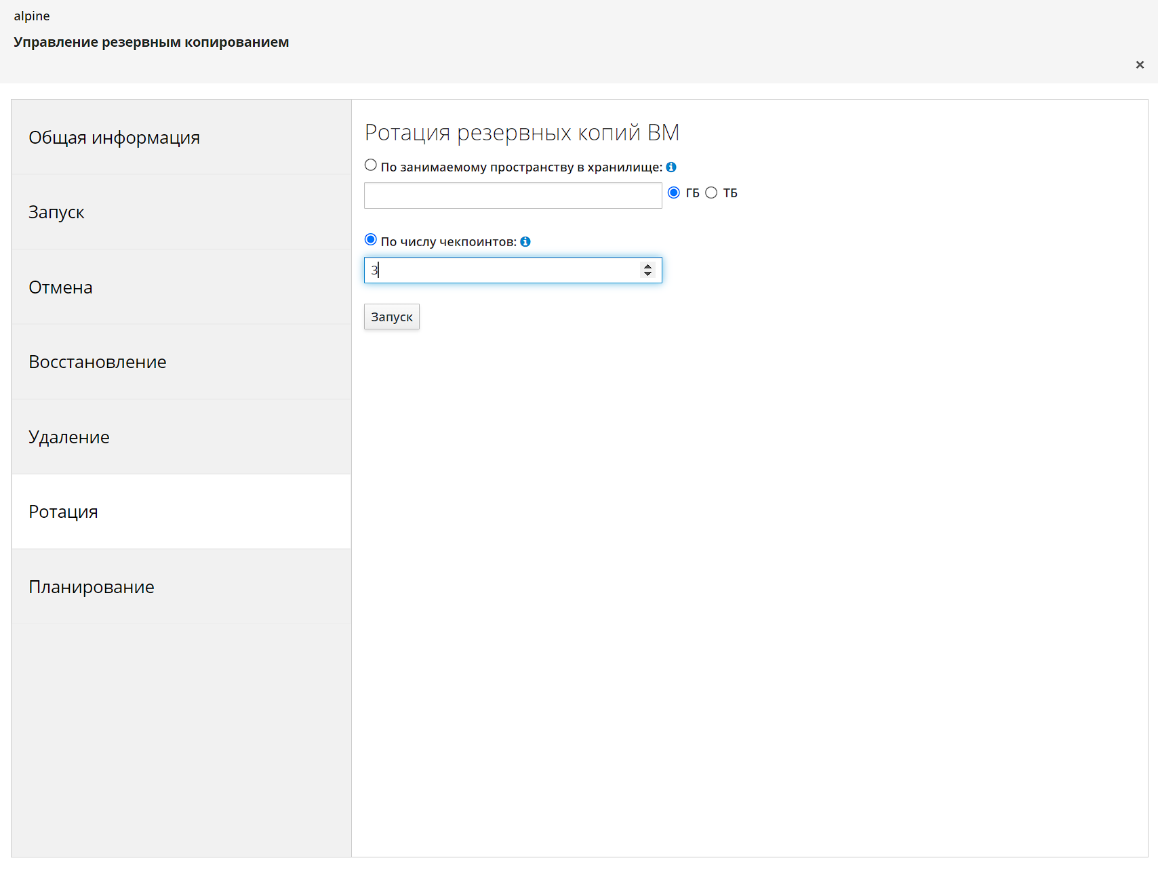Viewport: 1158px width, 871px height.
Task: Choose ТБ as the size unit
Action: [711, 193]
